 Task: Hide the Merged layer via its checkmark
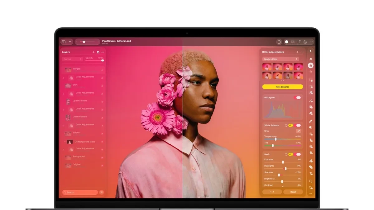102,70
